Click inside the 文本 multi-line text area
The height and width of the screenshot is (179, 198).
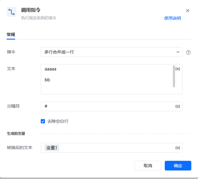112,79
